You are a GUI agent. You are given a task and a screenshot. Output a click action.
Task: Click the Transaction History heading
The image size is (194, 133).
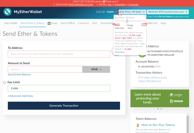click(x=149, y=73)
